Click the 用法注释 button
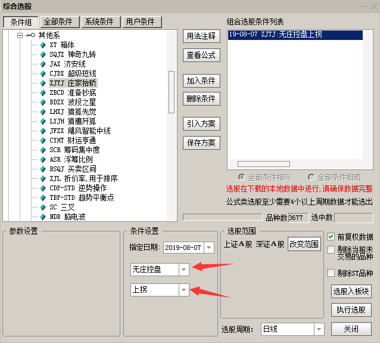 pos(201,36)
